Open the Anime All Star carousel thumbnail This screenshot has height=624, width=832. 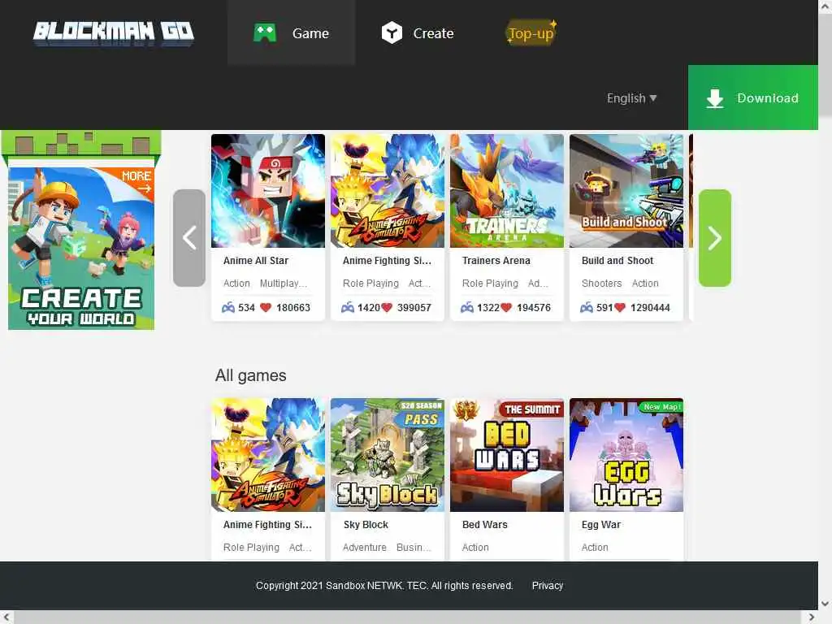click(268, 191)
